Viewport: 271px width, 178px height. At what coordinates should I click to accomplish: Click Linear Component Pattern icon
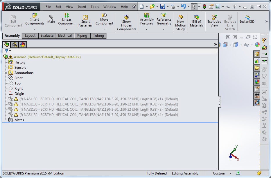click(x=67, y=15)
